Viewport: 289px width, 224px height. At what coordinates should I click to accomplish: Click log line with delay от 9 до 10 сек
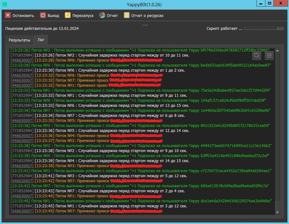[x=99, y=151]
